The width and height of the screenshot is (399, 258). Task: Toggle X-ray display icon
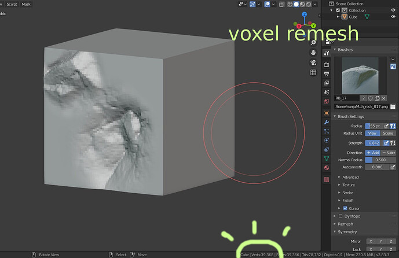[281, 4]
